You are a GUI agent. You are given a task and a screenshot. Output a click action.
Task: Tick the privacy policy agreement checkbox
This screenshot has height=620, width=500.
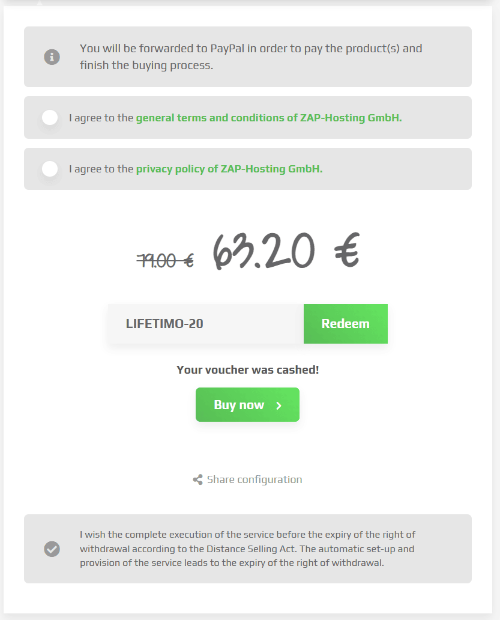click(x=50, y=169)
